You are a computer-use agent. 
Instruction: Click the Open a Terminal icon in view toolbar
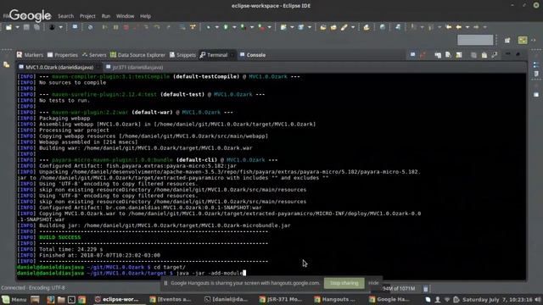413,54
